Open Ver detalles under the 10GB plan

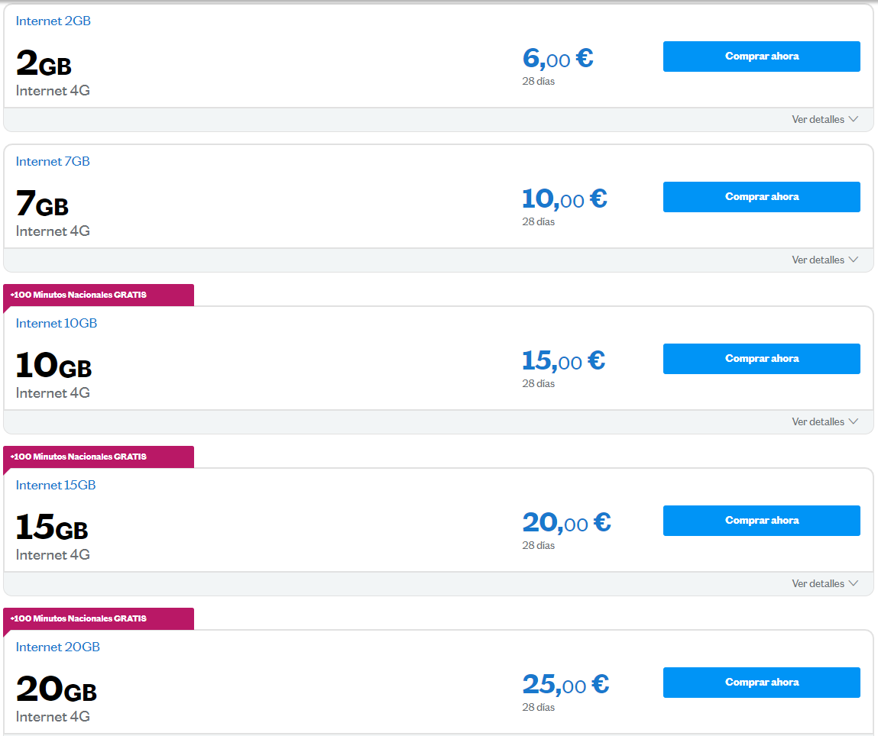coord(825,422)
